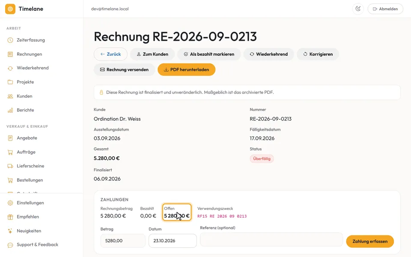Image resolution: width=411 pixels, height=257 pixels.
Task: Open Support & Feedback chat icon
Action: click(x=10, y=245)
